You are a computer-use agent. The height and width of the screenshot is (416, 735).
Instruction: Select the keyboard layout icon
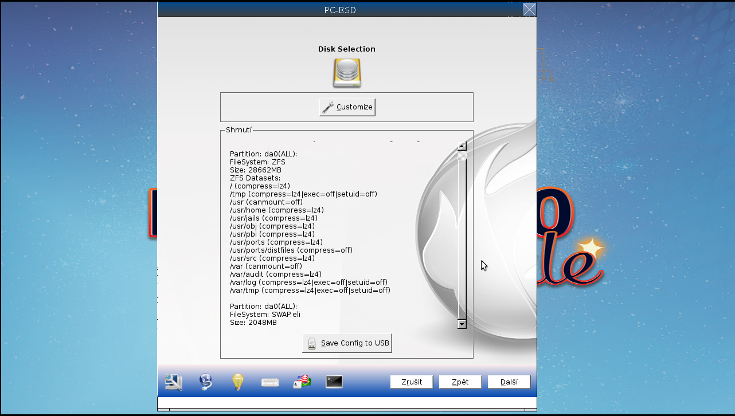tap(269, 382)
